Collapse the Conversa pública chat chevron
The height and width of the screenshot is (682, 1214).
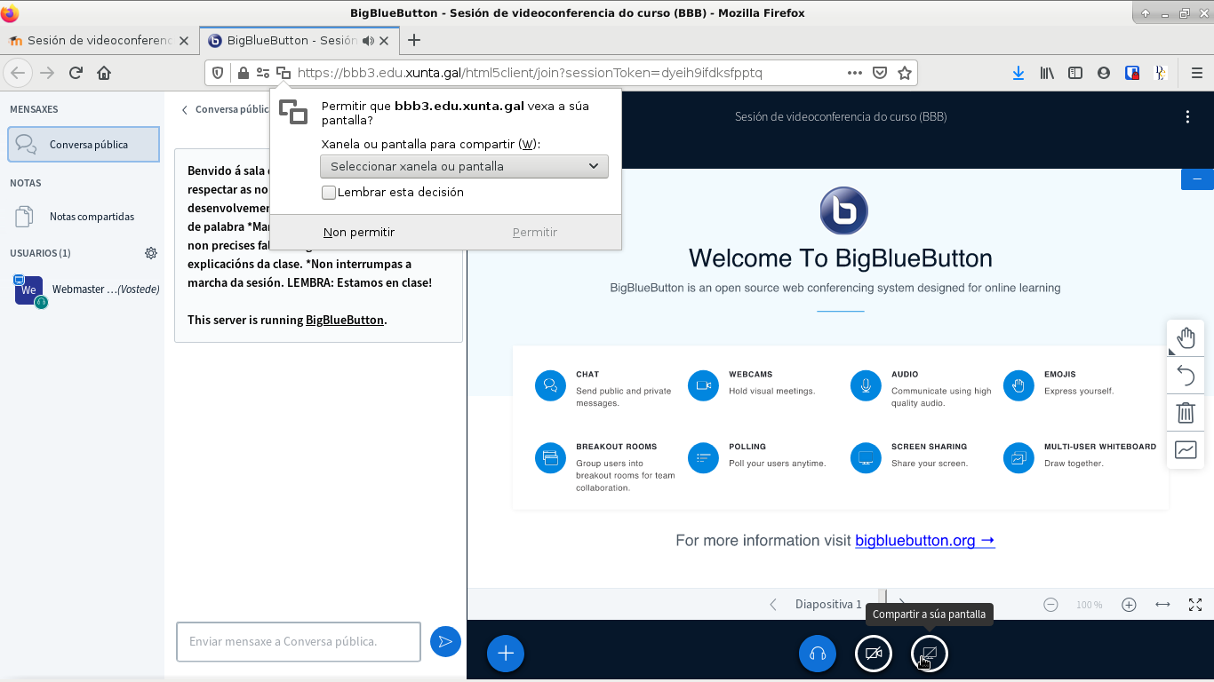point(185,110)
